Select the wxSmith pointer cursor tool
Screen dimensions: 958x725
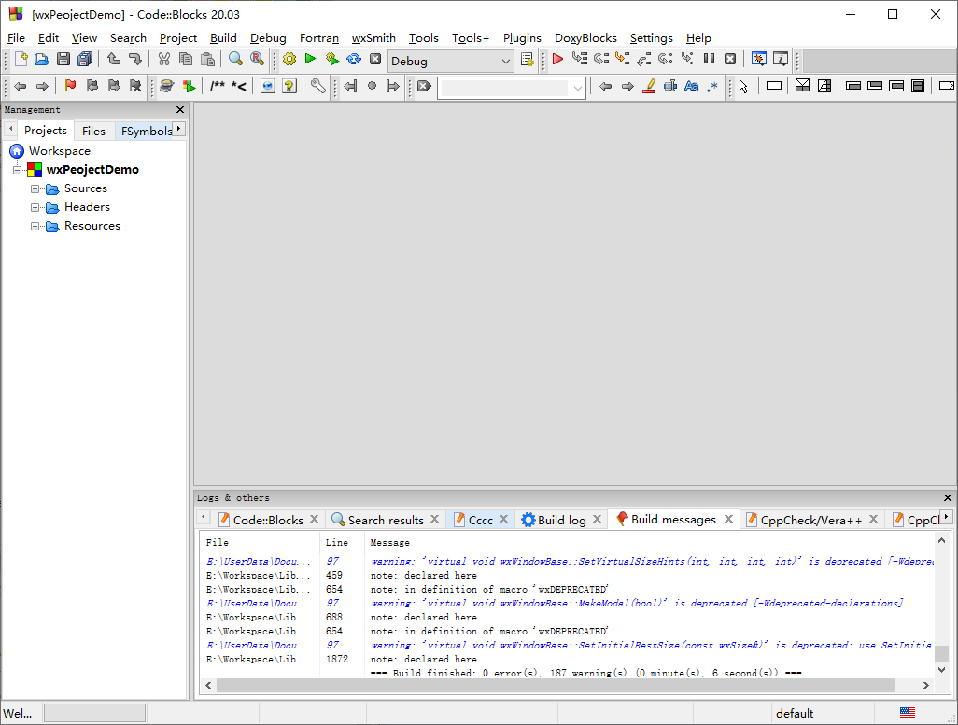(x=743, y=86)
